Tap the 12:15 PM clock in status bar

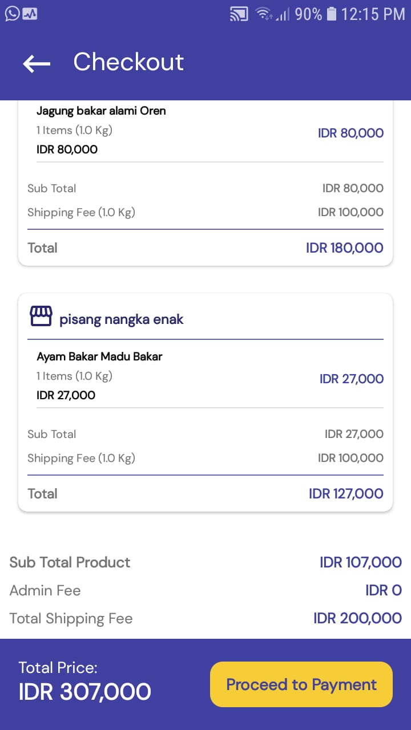point(373,14)
